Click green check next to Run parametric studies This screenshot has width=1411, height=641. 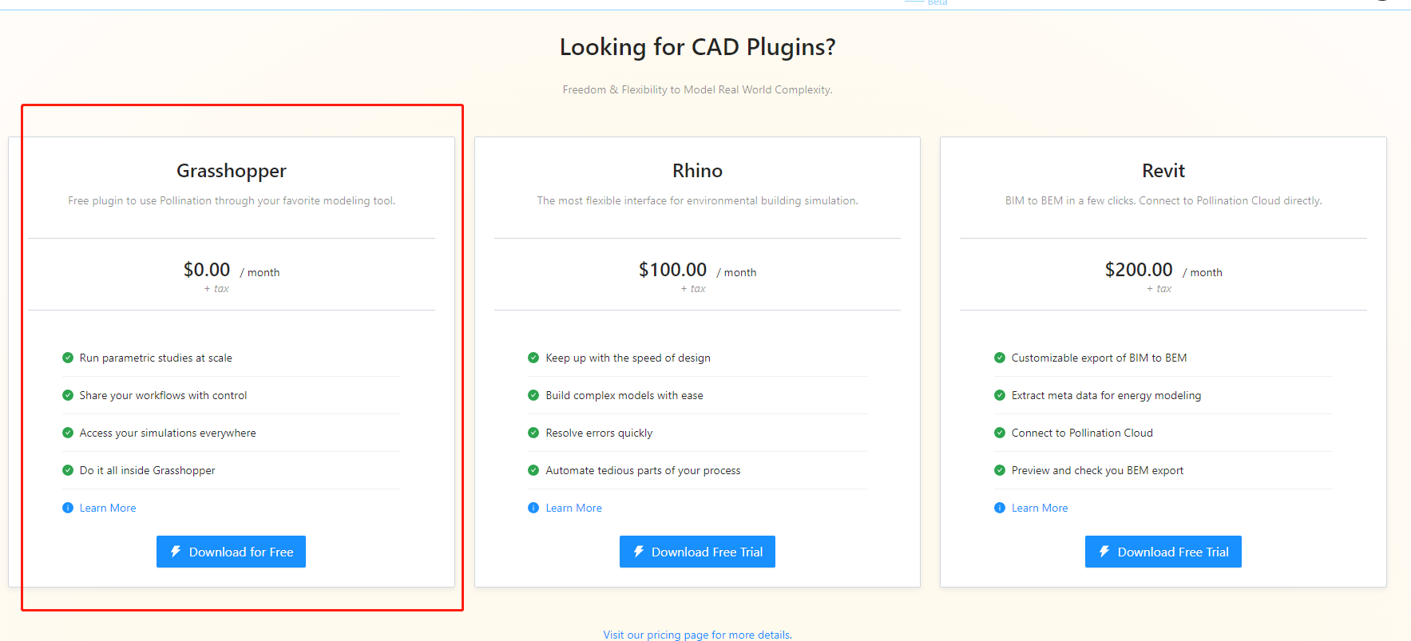(68, 358)
